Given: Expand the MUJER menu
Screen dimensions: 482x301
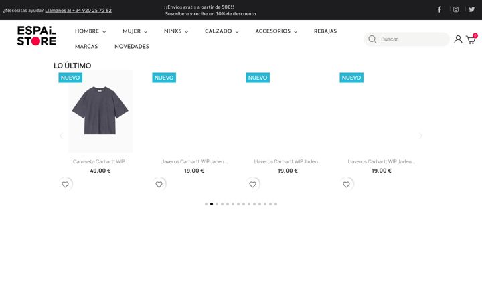Looking at the screenshot, I should [135, 31].
